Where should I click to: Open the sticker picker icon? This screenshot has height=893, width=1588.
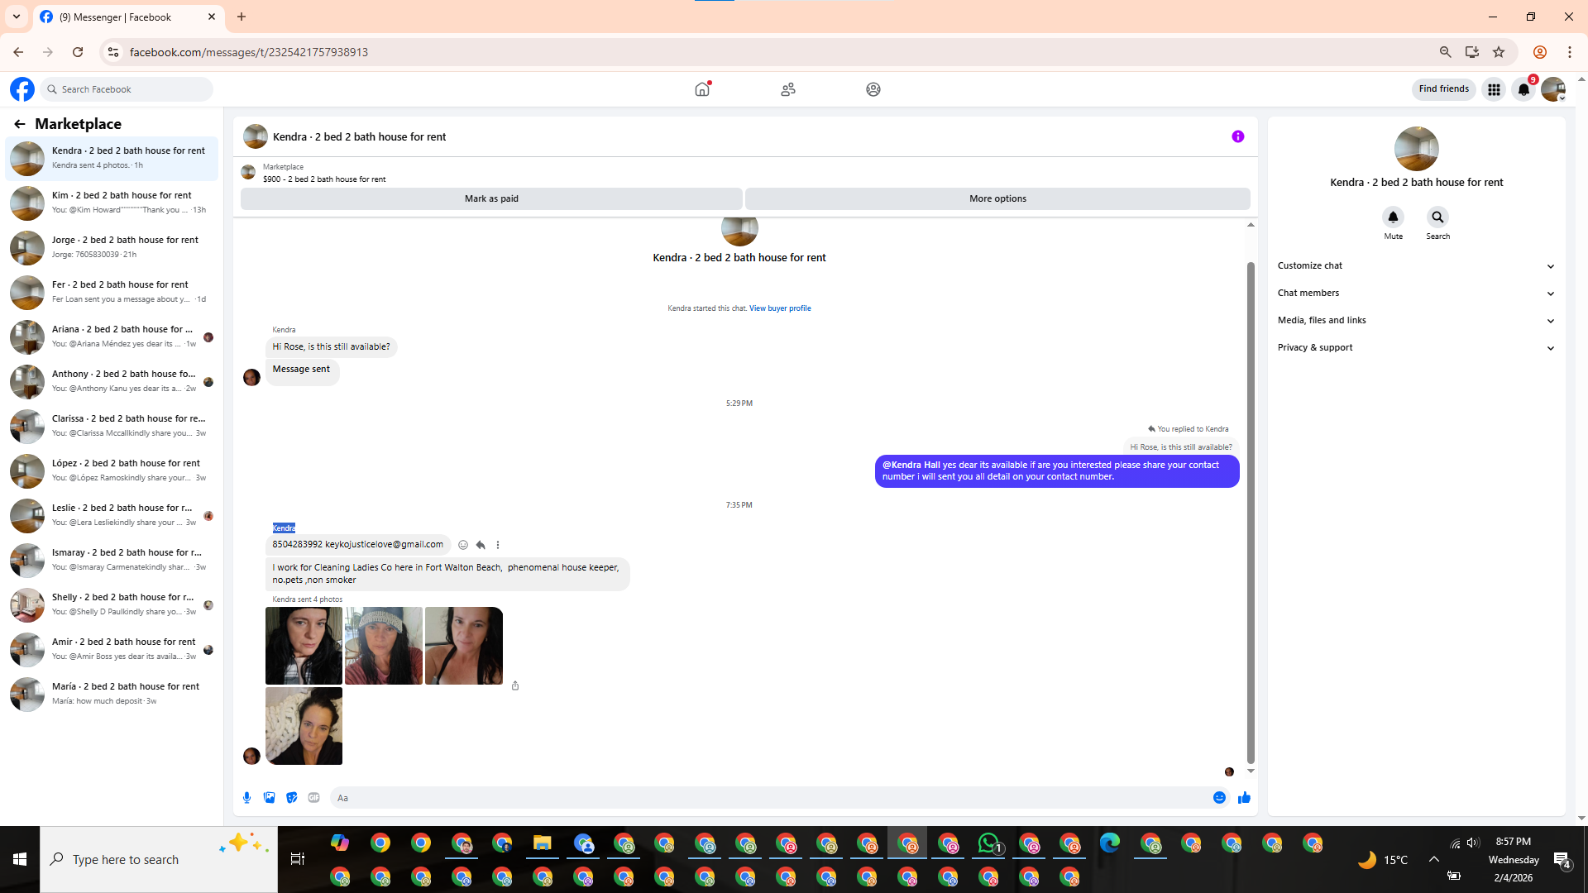[x=291, y=798]
